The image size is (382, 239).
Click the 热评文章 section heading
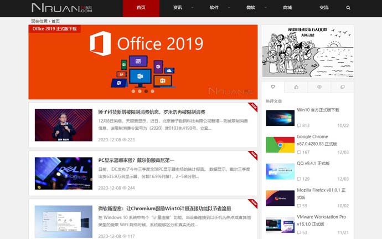pos(273,101)
